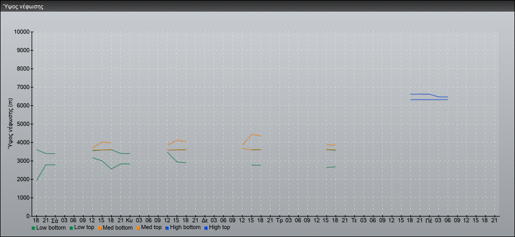515x237 pixels.
Task: Click the orange swatch beside Med top
Action: 138,228
